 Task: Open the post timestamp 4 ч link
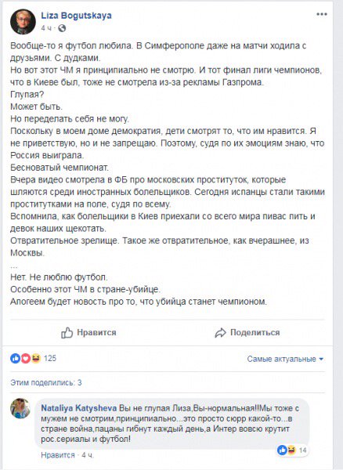tap(46, 28)
